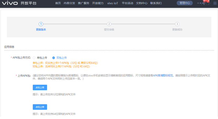Select the 双包上传 radio button
218x119 pixels.
pyautogui.click(x=54, y=58)
